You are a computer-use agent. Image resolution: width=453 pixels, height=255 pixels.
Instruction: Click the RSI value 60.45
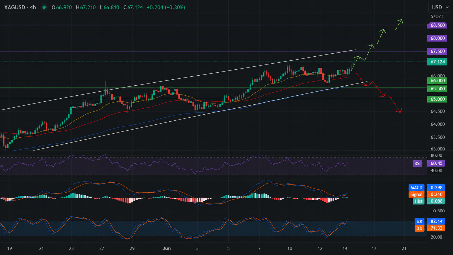(436, 163)
